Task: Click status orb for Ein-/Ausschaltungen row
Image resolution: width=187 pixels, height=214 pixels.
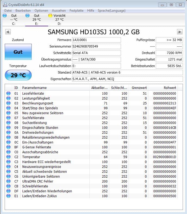Action: click(x=8, y=142)
